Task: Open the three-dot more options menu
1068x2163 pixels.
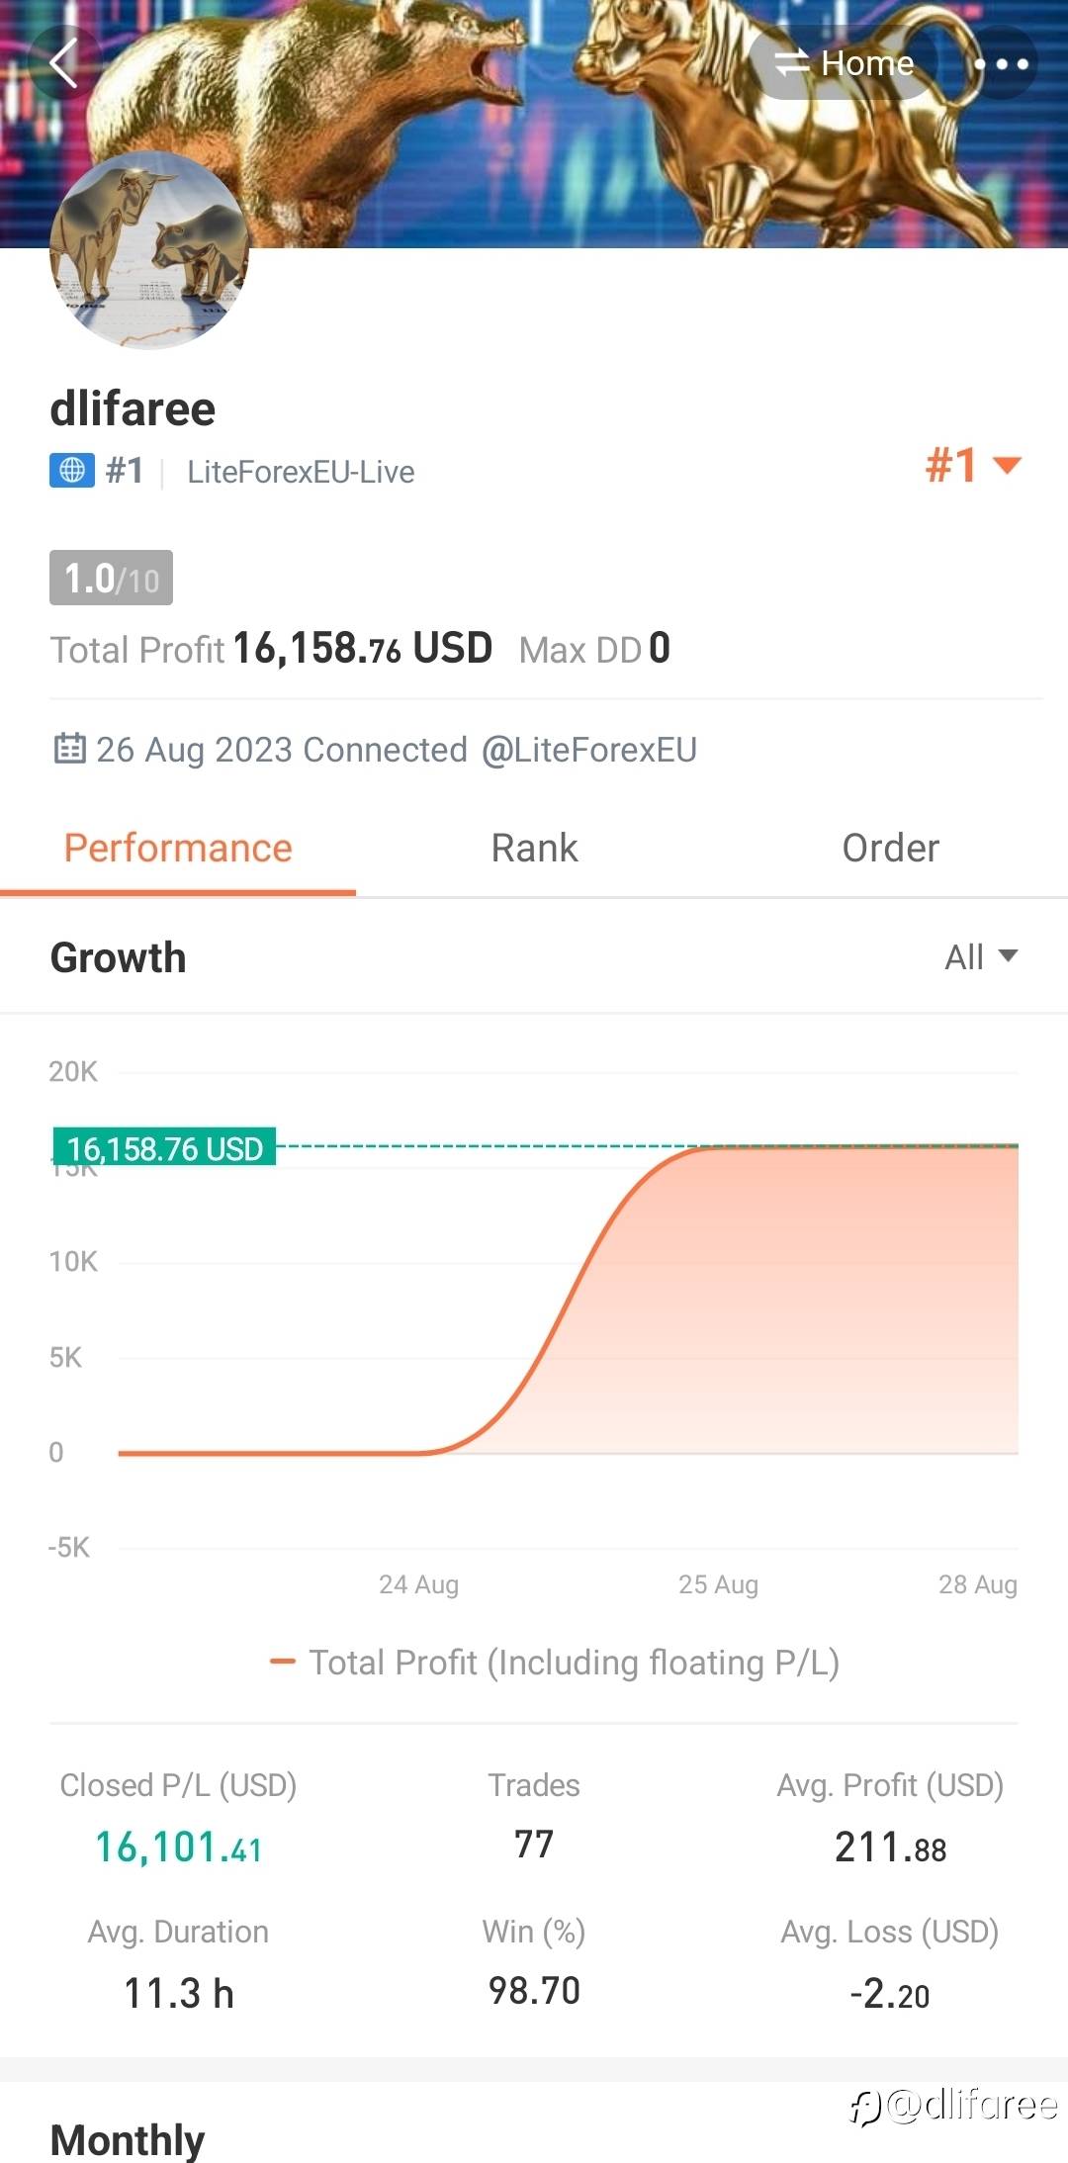Action: click(1001, 64)
